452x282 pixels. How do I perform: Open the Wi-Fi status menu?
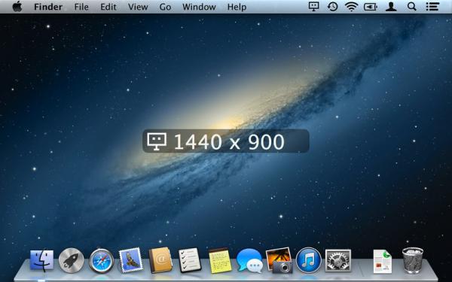(x=351, y=6)
